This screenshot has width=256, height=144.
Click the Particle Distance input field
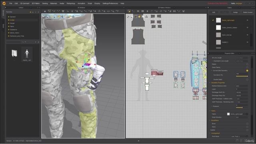pyautogui.click(x=242, y=86)
